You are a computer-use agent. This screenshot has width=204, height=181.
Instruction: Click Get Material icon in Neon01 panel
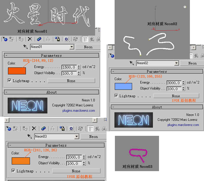5,39
